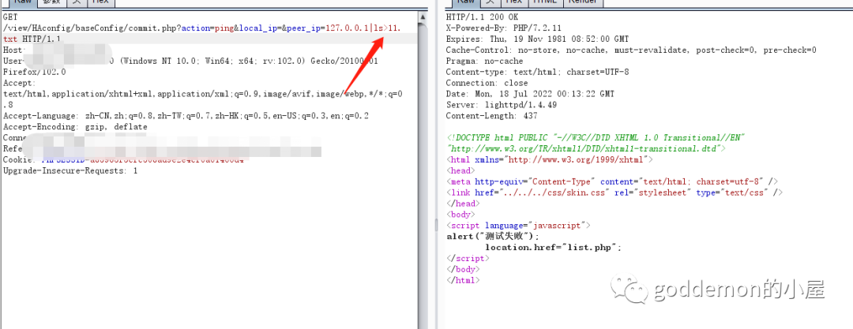
Task: Click the 'HTTP/1.1 200 OK' status line
Action: (x=482, y=17)
